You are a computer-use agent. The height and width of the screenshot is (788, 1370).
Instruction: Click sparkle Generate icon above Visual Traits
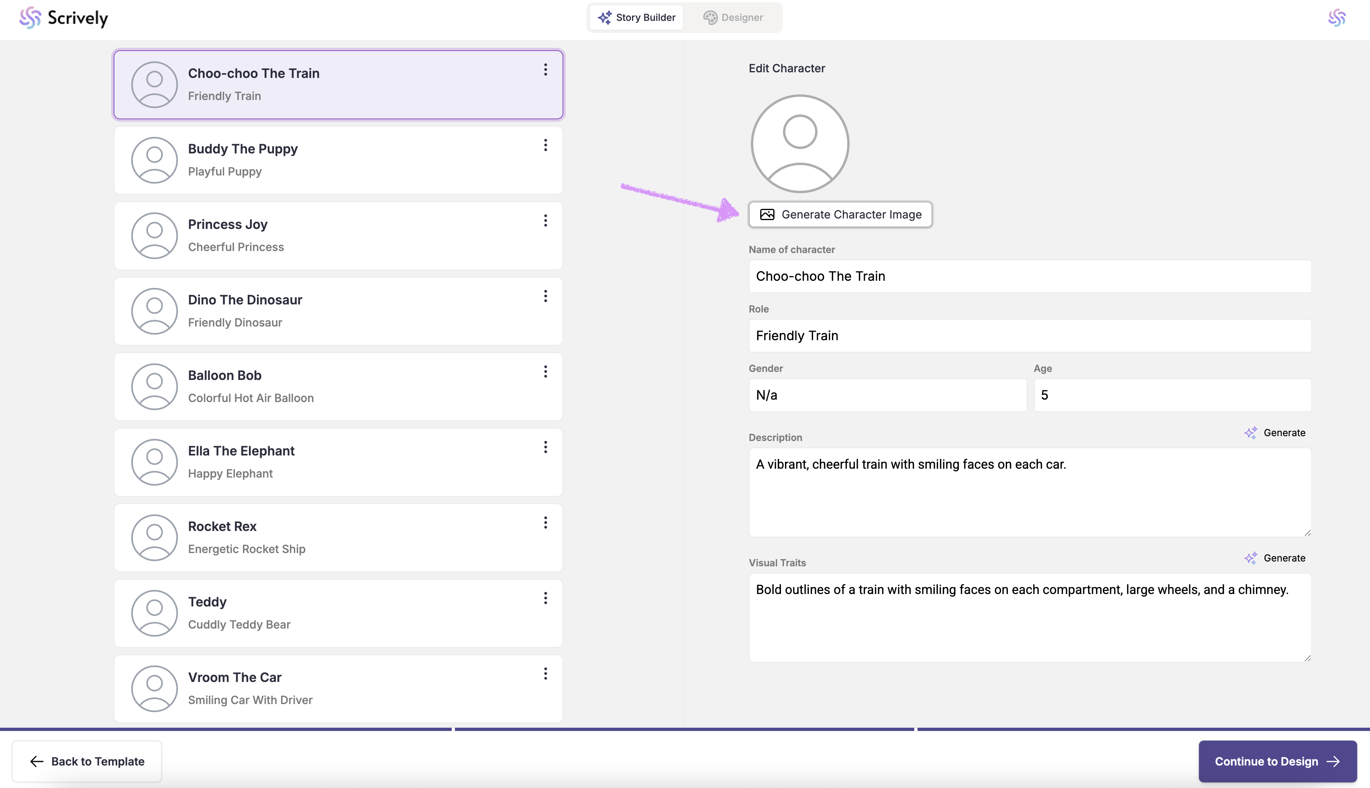1250,558
